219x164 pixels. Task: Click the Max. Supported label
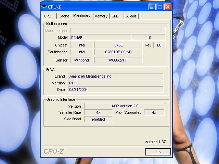pos(128,112)
